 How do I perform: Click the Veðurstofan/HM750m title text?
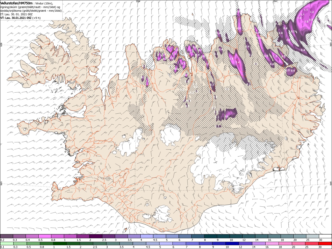coord(16,3)
